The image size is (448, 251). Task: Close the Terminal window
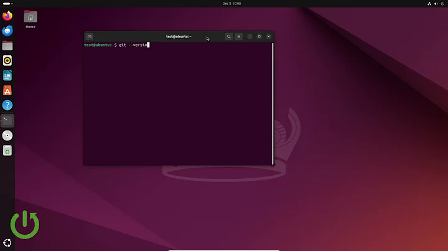(x=269, y=37)
